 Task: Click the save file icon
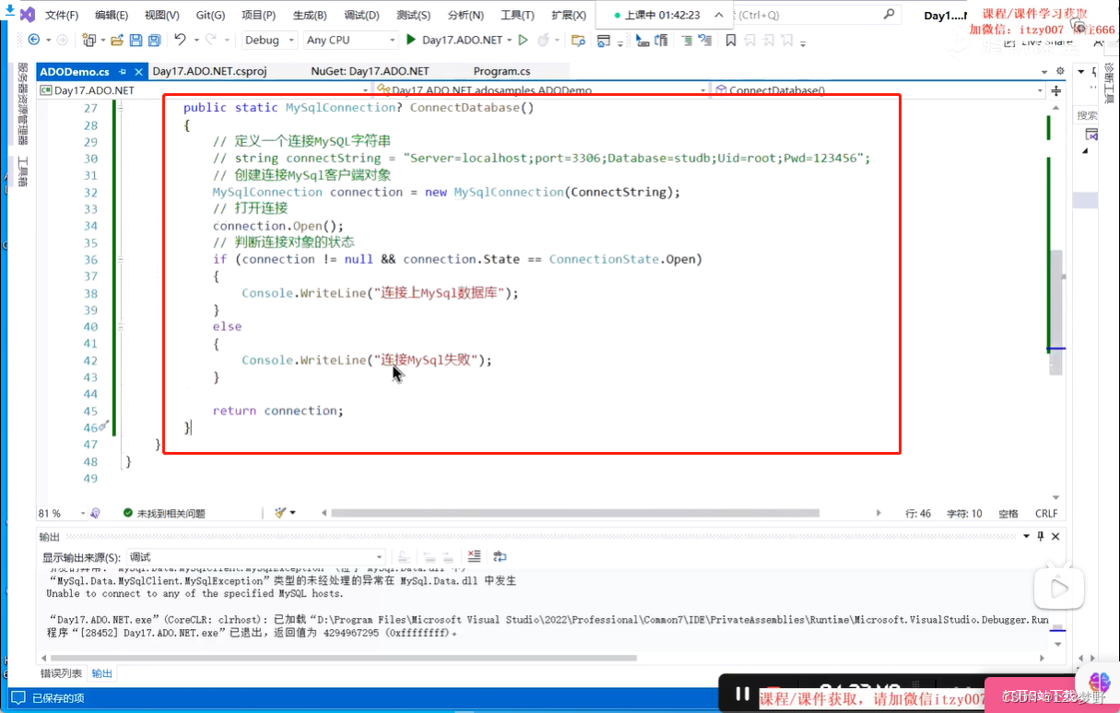pos(136,40)
